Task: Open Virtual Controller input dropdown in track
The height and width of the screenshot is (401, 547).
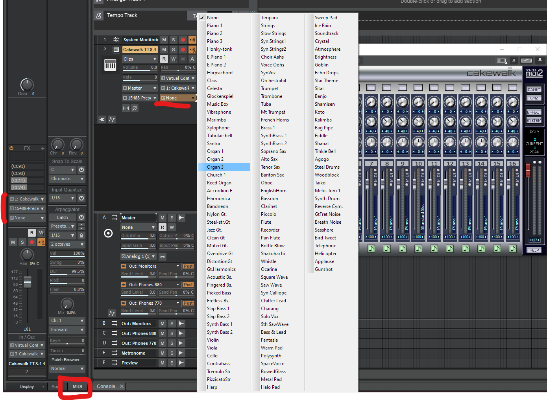Action: click(x=178, y=78)
